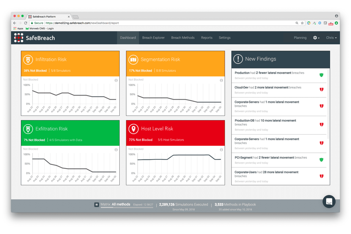
Task: Click the Planning link
Action: (300, 38)
